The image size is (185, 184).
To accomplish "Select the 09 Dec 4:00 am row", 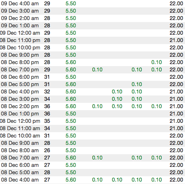I will coord(92,4).
